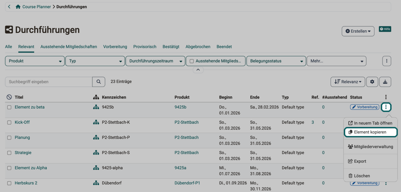
Task: Open the Kick-Off title link
Action: tap(22, 122)
